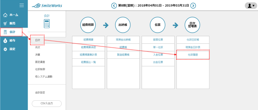The image size is (258, 110).
Task: Open the 固定資産 submenu item
Action: (40, 62)
